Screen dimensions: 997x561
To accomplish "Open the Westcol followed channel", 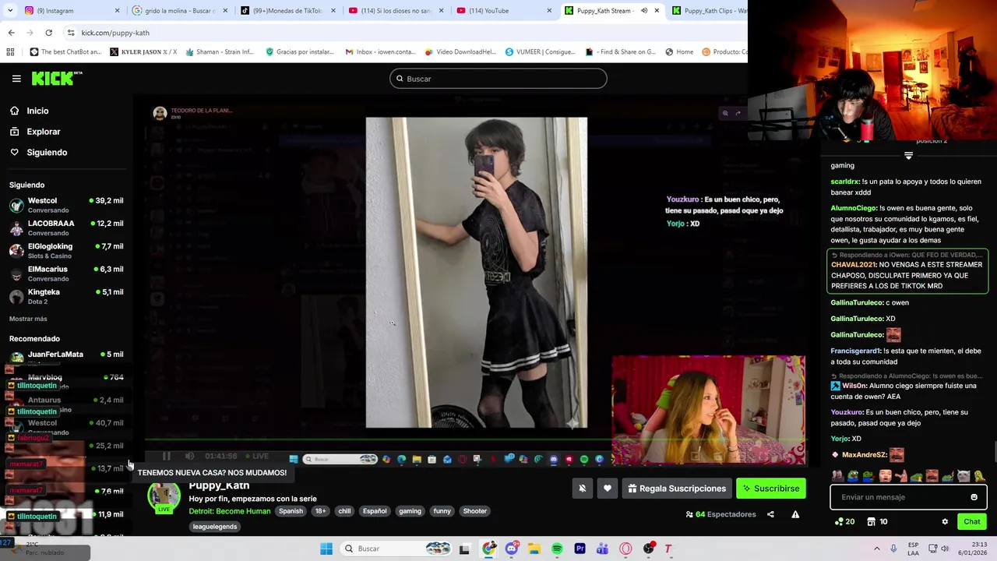I will 66,205.
